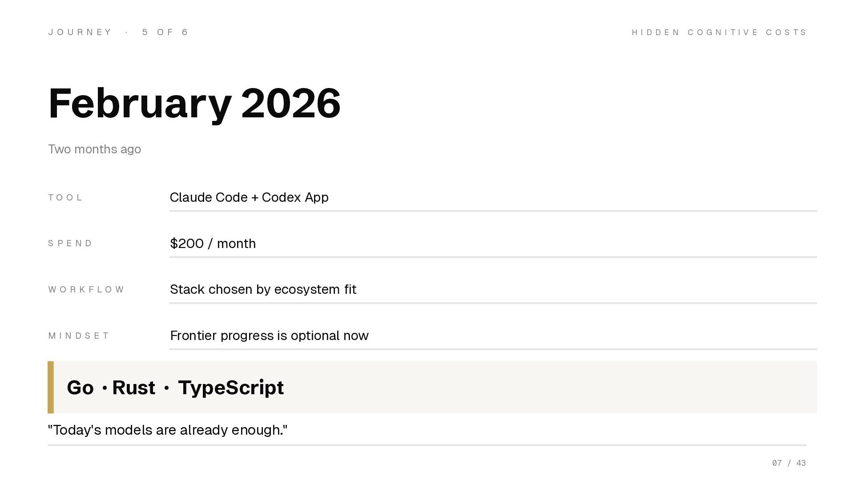This screenshot has width=854, height=480.
Task: Click the "5 OF 6" journey step indicator
Action: click(165, 32)
